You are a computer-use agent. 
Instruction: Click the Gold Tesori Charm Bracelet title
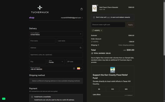109,7
